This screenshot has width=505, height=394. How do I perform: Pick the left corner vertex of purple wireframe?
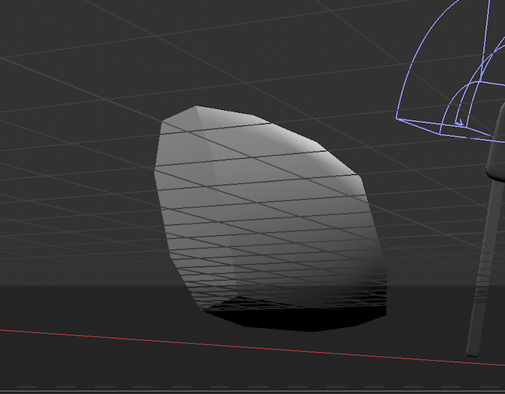click(397, 118)
